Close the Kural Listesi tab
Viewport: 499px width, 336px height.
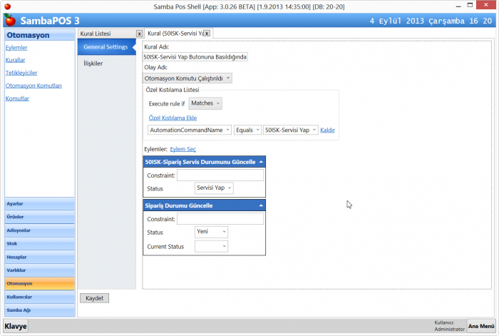[139, 34]
